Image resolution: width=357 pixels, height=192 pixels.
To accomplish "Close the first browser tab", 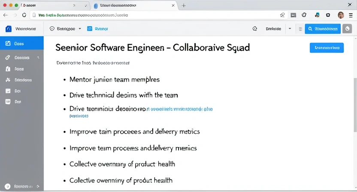I will (74, 5).
